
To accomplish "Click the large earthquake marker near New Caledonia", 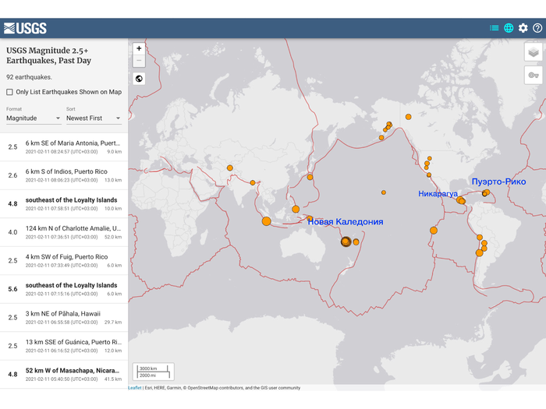I will (346, 242).
